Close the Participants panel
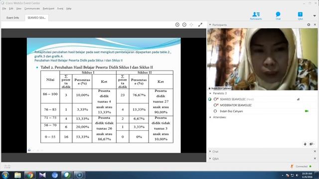The height and width of the screenshot is (179, 319). [x=315, y=24]
